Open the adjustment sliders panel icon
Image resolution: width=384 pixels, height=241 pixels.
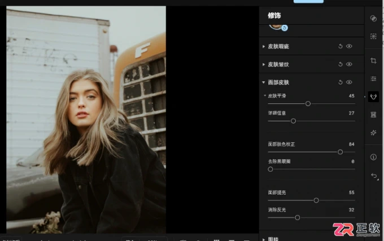(x=373, y=78)
